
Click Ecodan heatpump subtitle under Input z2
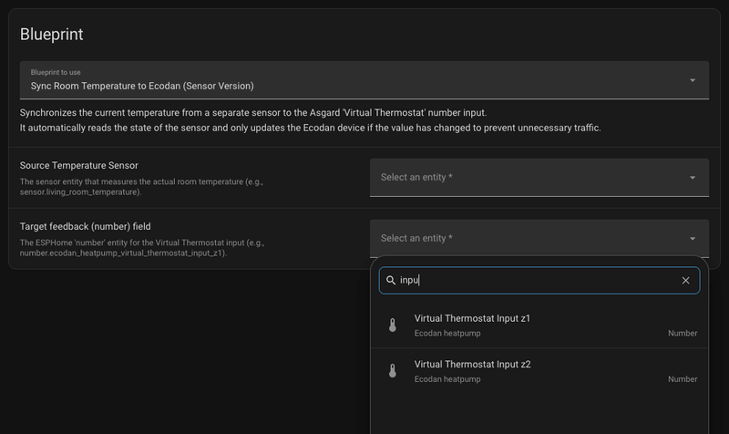[x=447, y=379]
